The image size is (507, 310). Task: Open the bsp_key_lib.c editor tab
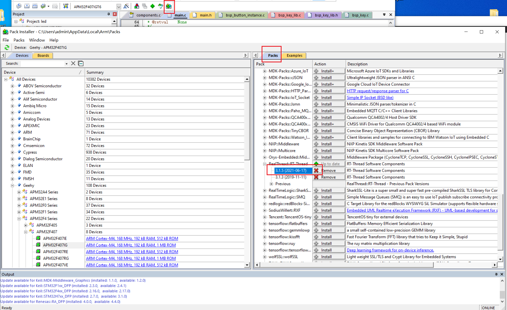287,15
